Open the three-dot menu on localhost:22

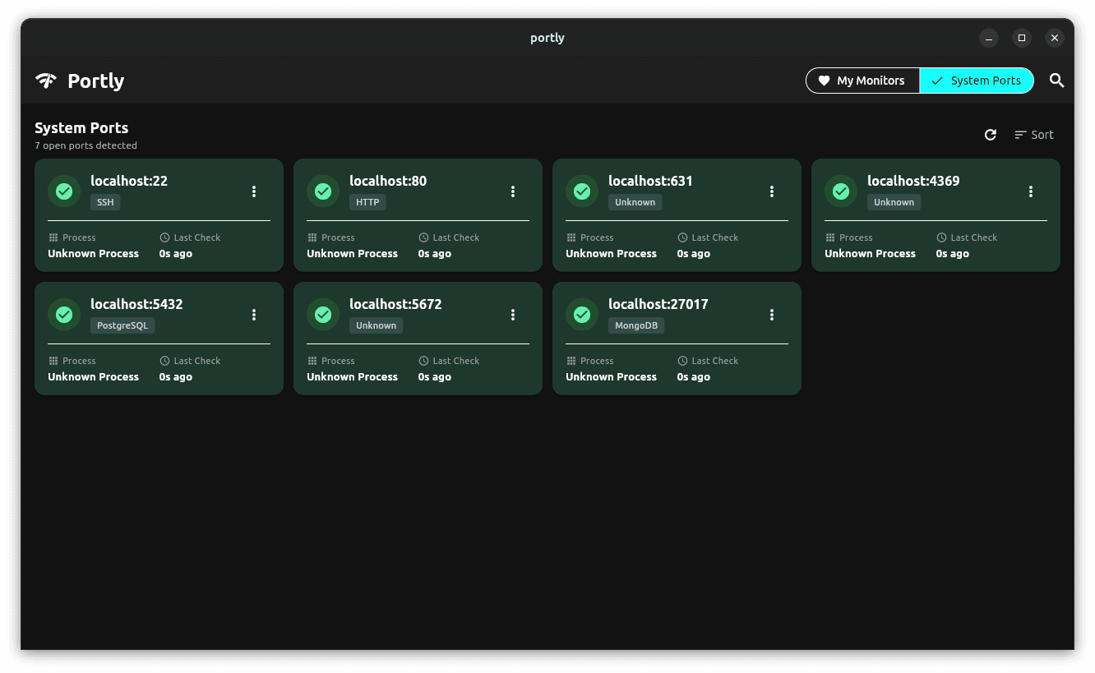pyautogui.click(x=254, y=191)
